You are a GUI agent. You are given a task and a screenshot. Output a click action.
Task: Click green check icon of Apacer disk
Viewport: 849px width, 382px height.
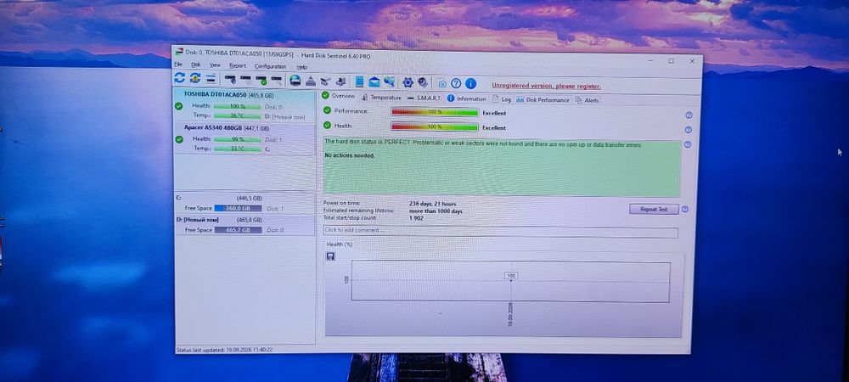179,139
